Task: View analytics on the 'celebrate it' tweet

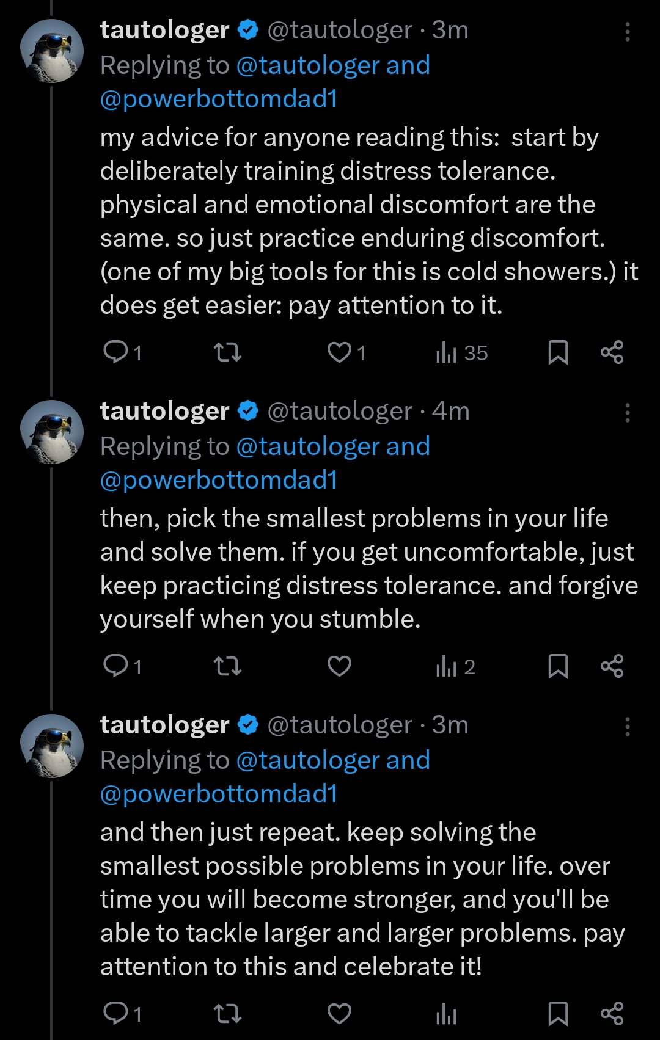Action: 447,1014
